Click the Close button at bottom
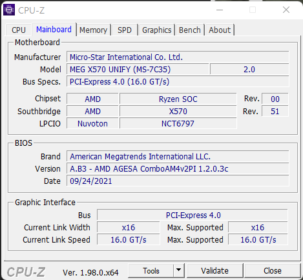The image size is (303, 280). point(273,270)
